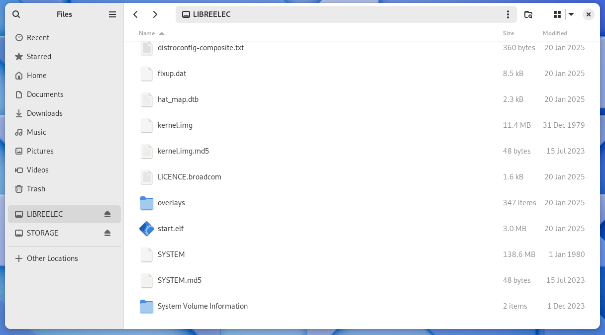Open Other Locations in sidebar

coord(52,258)
